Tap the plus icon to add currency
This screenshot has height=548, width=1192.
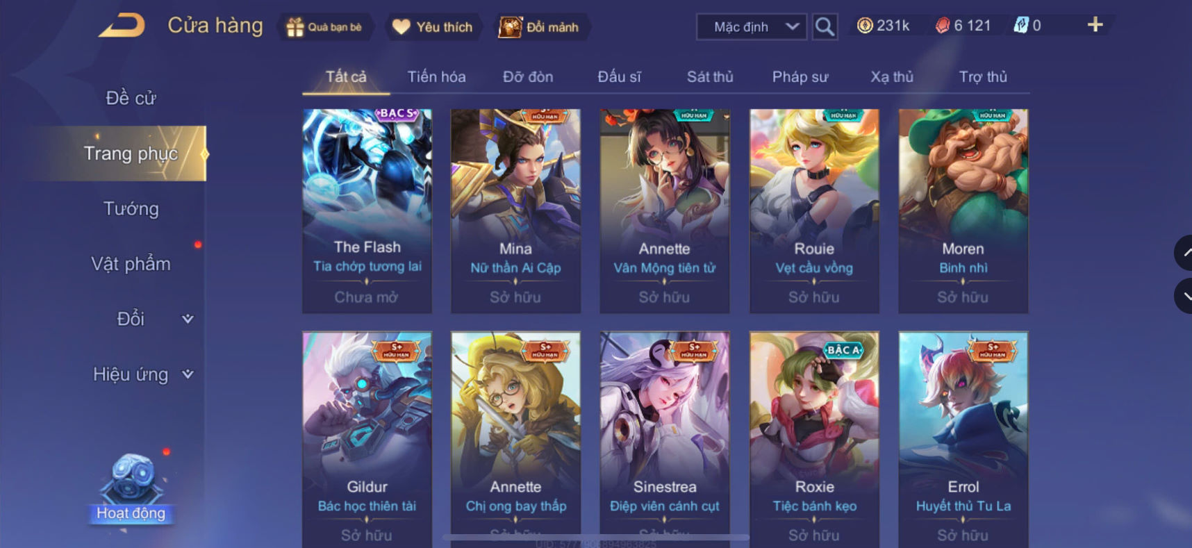coord(1095,25)
